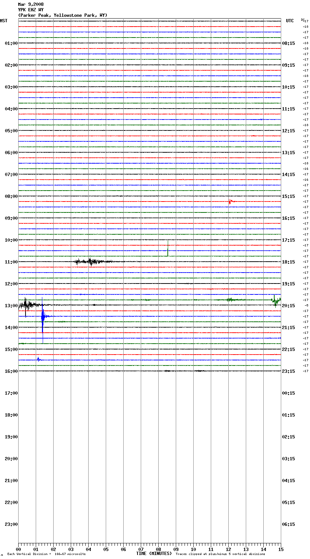
Task: Click the 06:15 UTC time label
Action: point(288,524)
